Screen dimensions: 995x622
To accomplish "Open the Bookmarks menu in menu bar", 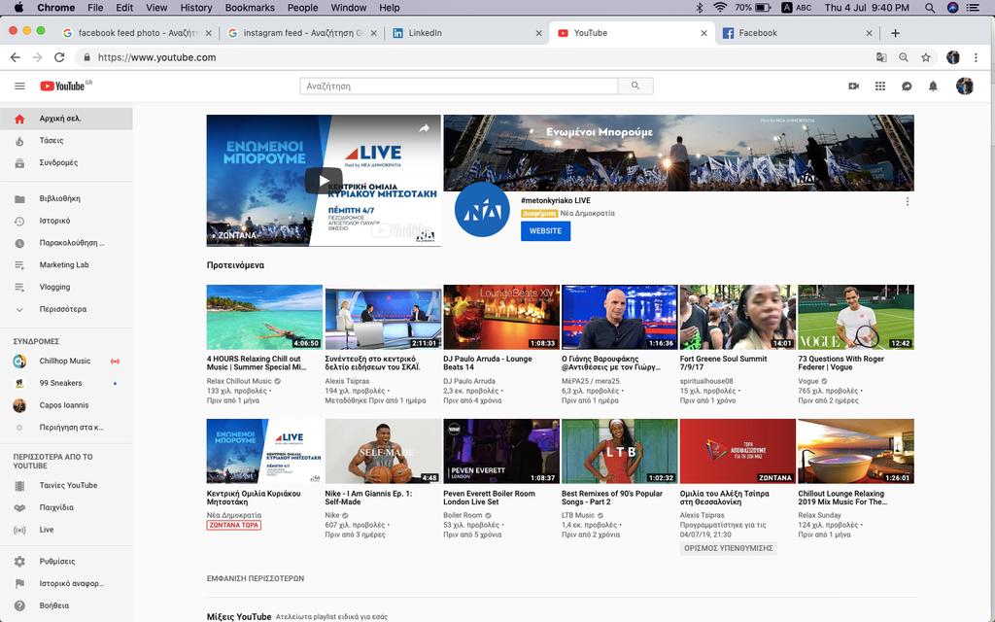I will (x=250, y=8).
